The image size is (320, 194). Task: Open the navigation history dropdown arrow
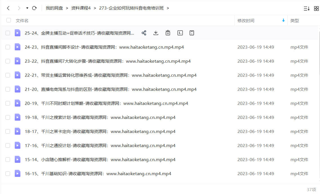point(27,8)
